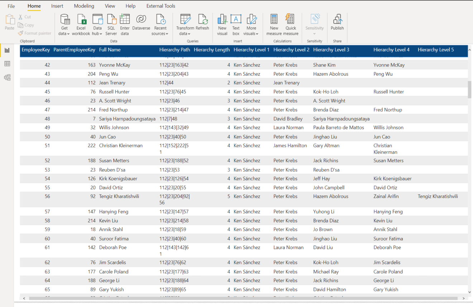Screen dimensions: 473x307
Task: Switch to the External Tools tab
Action: point(161,6)
